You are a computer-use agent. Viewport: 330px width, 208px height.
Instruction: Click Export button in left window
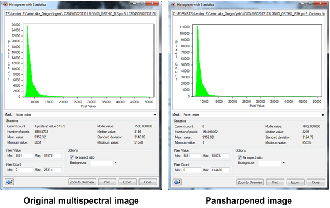127,182
